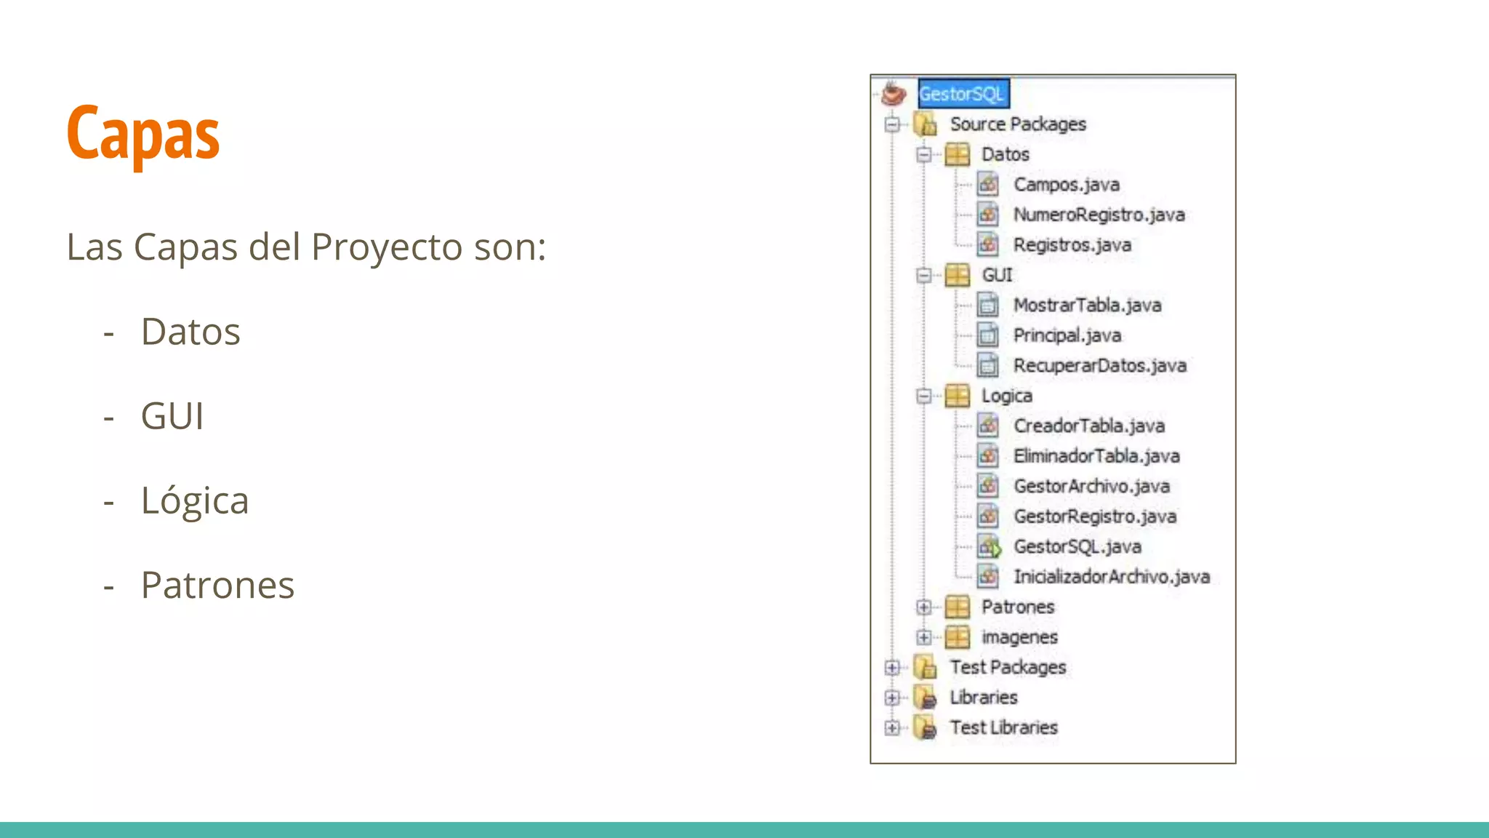Select MostrarTabla.java in the tree
Screen dimensions: 1489x838
click(x=1088, y=306)
